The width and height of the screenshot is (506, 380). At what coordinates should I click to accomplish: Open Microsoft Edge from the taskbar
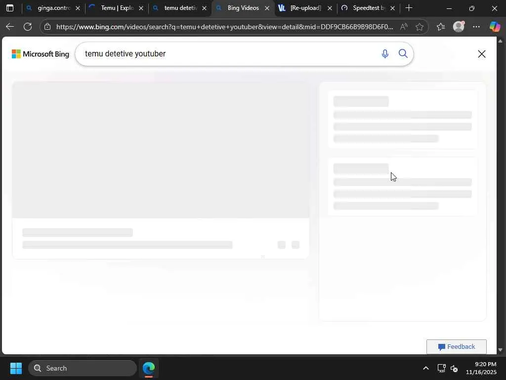(149, 368)
